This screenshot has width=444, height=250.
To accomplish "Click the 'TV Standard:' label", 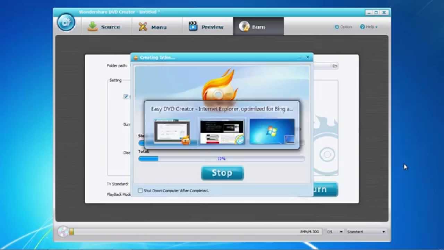I will [118, 184].
